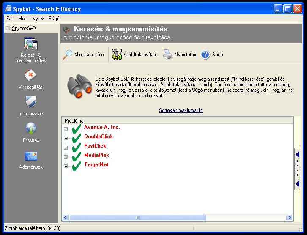The height and width of the screenshot is (235, 307).
Task: Click the Probléma column header
Action: pyautogui.click(x=177, y=121)
